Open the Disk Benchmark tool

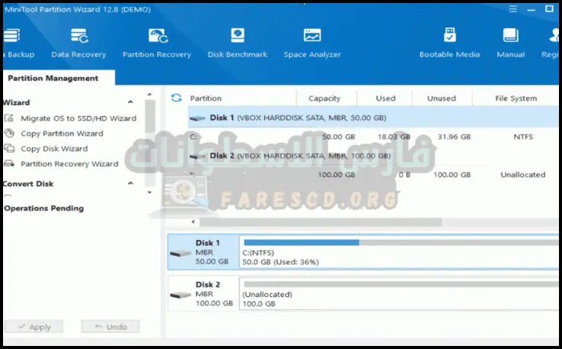click(237, 43)
